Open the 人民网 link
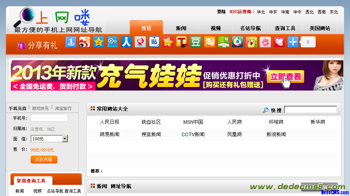 click(x=234, y=122)
